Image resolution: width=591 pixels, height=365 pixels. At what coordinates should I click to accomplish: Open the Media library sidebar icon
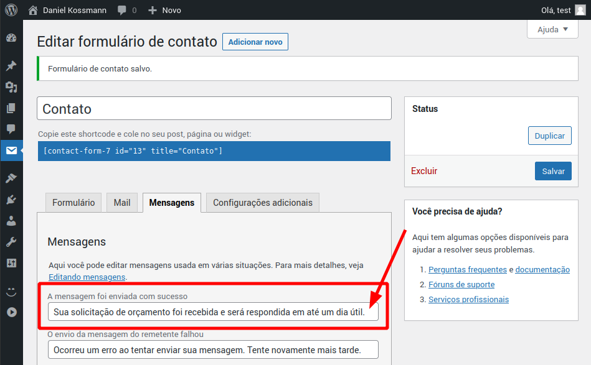click(11, 87)
